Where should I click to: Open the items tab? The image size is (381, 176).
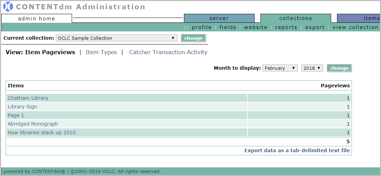(359, 18)
